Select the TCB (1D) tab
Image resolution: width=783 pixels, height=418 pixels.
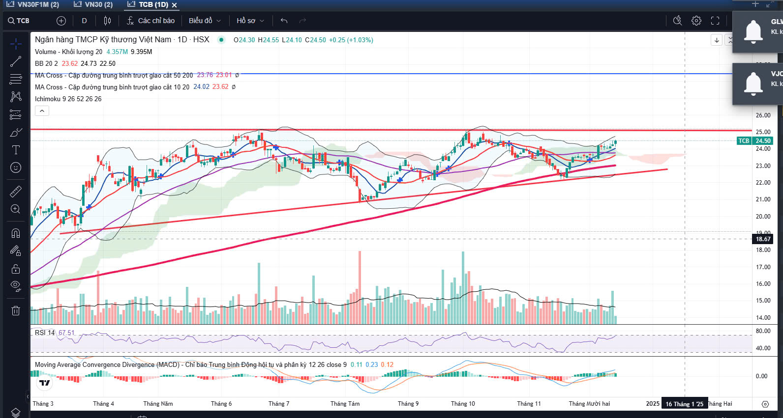coord(148,4)
